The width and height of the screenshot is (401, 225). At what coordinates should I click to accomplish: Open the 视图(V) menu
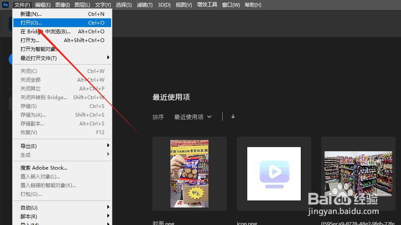184,5
